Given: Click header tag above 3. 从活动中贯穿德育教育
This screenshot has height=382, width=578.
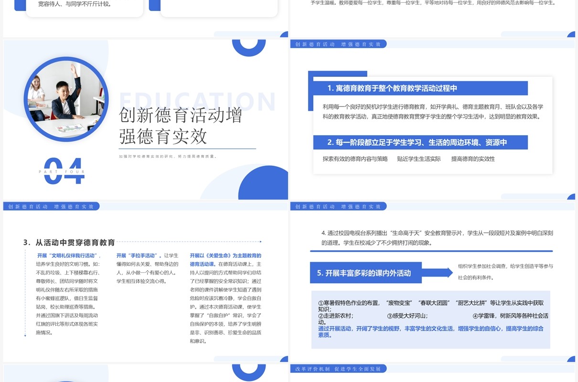Looking at the screenshot, I should [51, 206].
